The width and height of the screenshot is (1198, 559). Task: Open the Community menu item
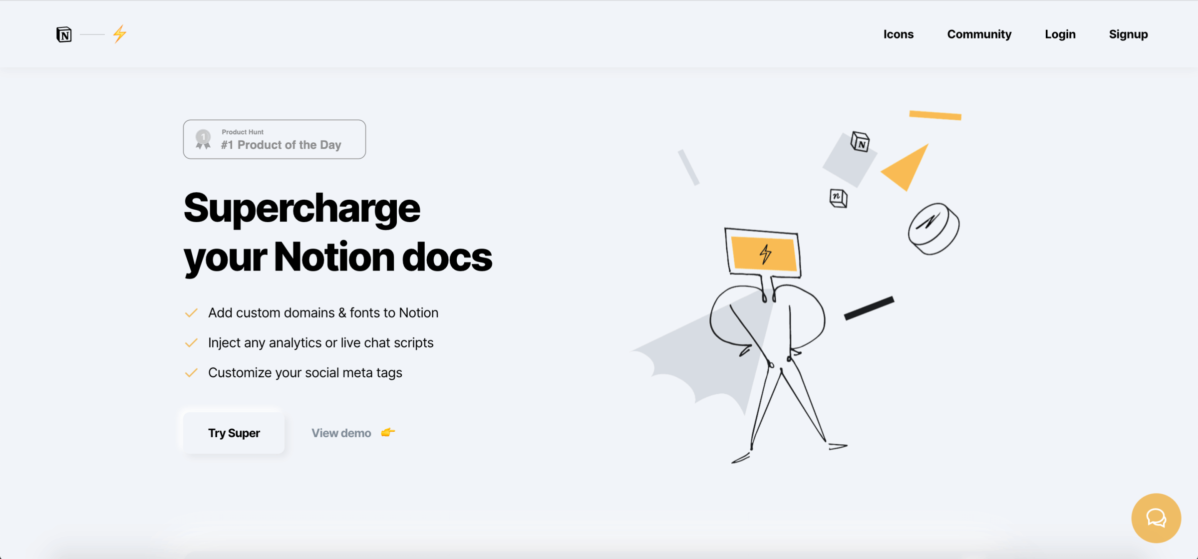(979, 34)
